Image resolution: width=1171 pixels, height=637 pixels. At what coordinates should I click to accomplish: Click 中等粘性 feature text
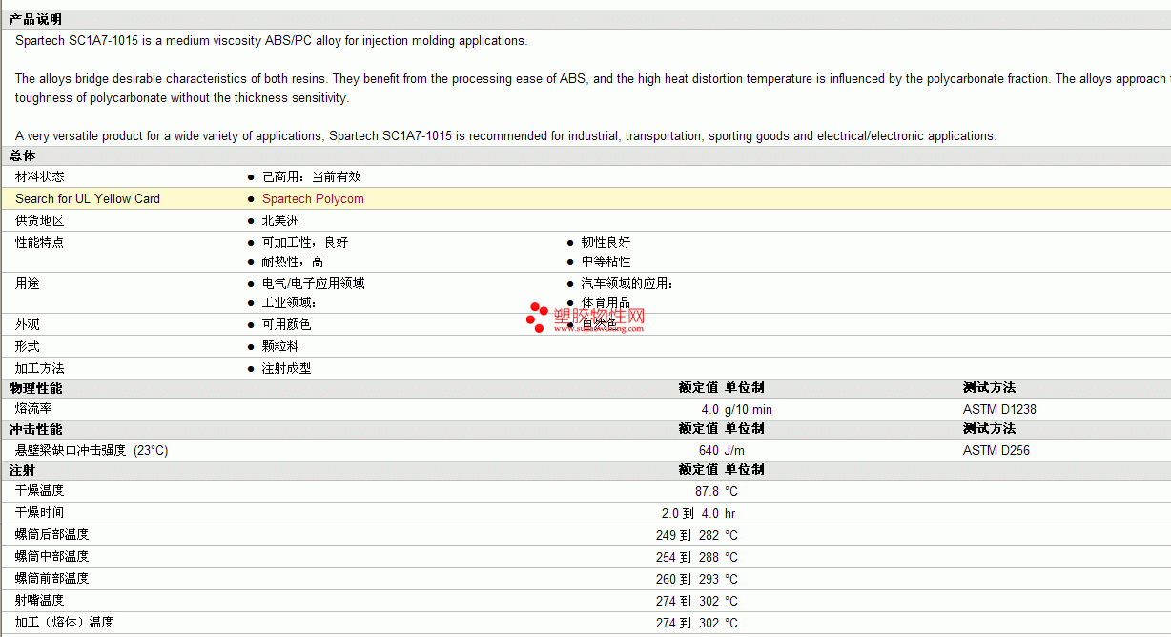point(606,262)
